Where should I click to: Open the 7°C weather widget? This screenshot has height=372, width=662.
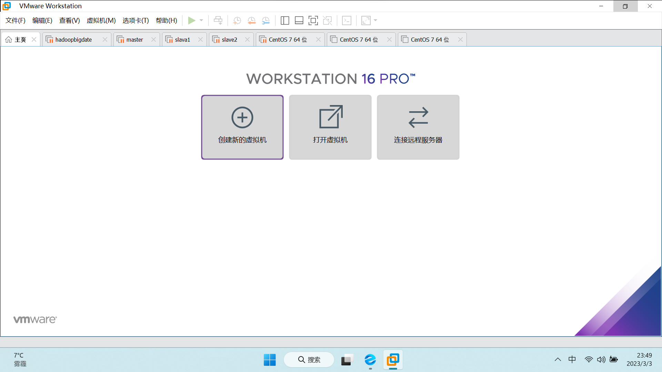[20, 360]
